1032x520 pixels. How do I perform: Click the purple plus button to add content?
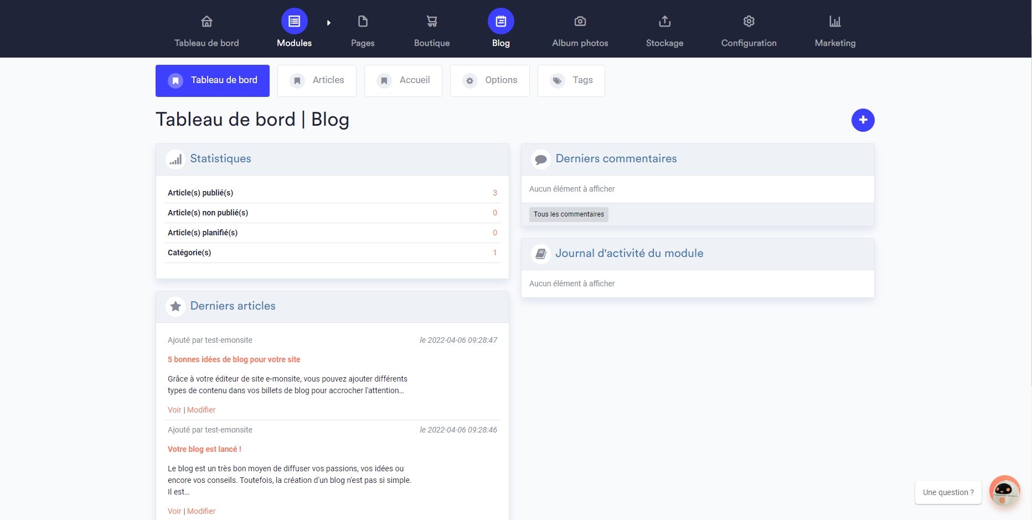tap(863, 120)
